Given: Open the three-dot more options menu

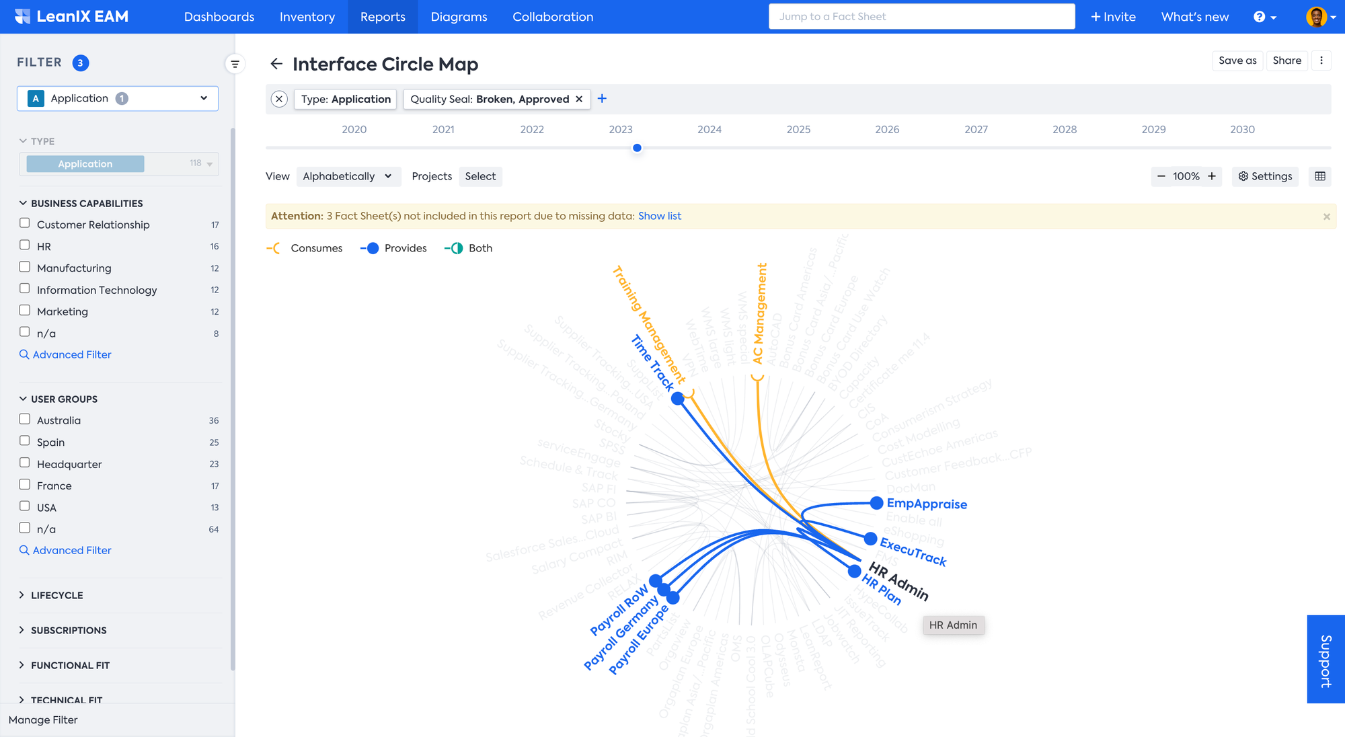Looking at the screenshot, I should 1321,61.
